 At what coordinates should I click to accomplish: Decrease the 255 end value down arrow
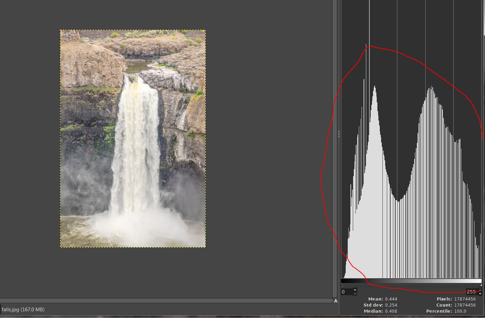click(480, 294)
